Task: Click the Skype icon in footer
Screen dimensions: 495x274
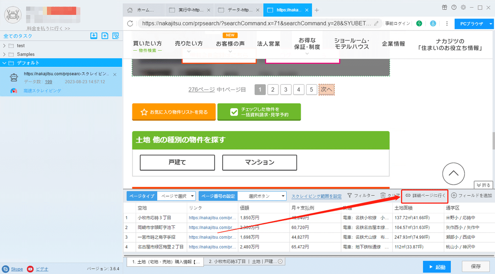Action: point(6,269)
